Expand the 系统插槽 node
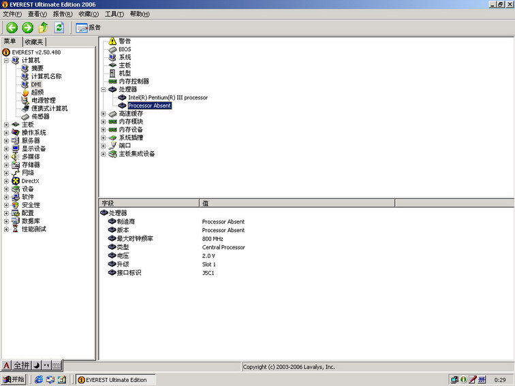This screenshot has height=386, width=515. click(x=104, y=138)
